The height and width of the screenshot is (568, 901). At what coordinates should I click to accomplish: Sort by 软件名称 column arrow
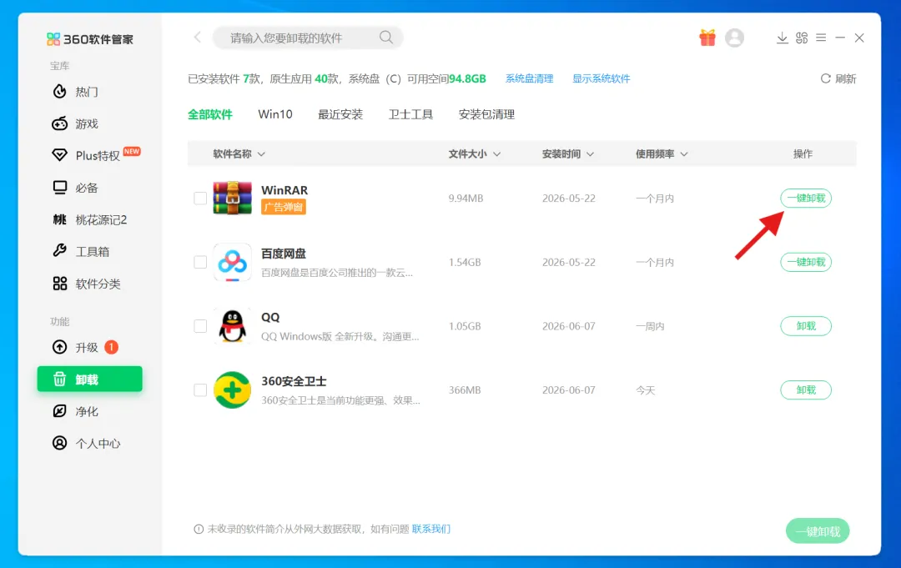[x=261, y=154]
